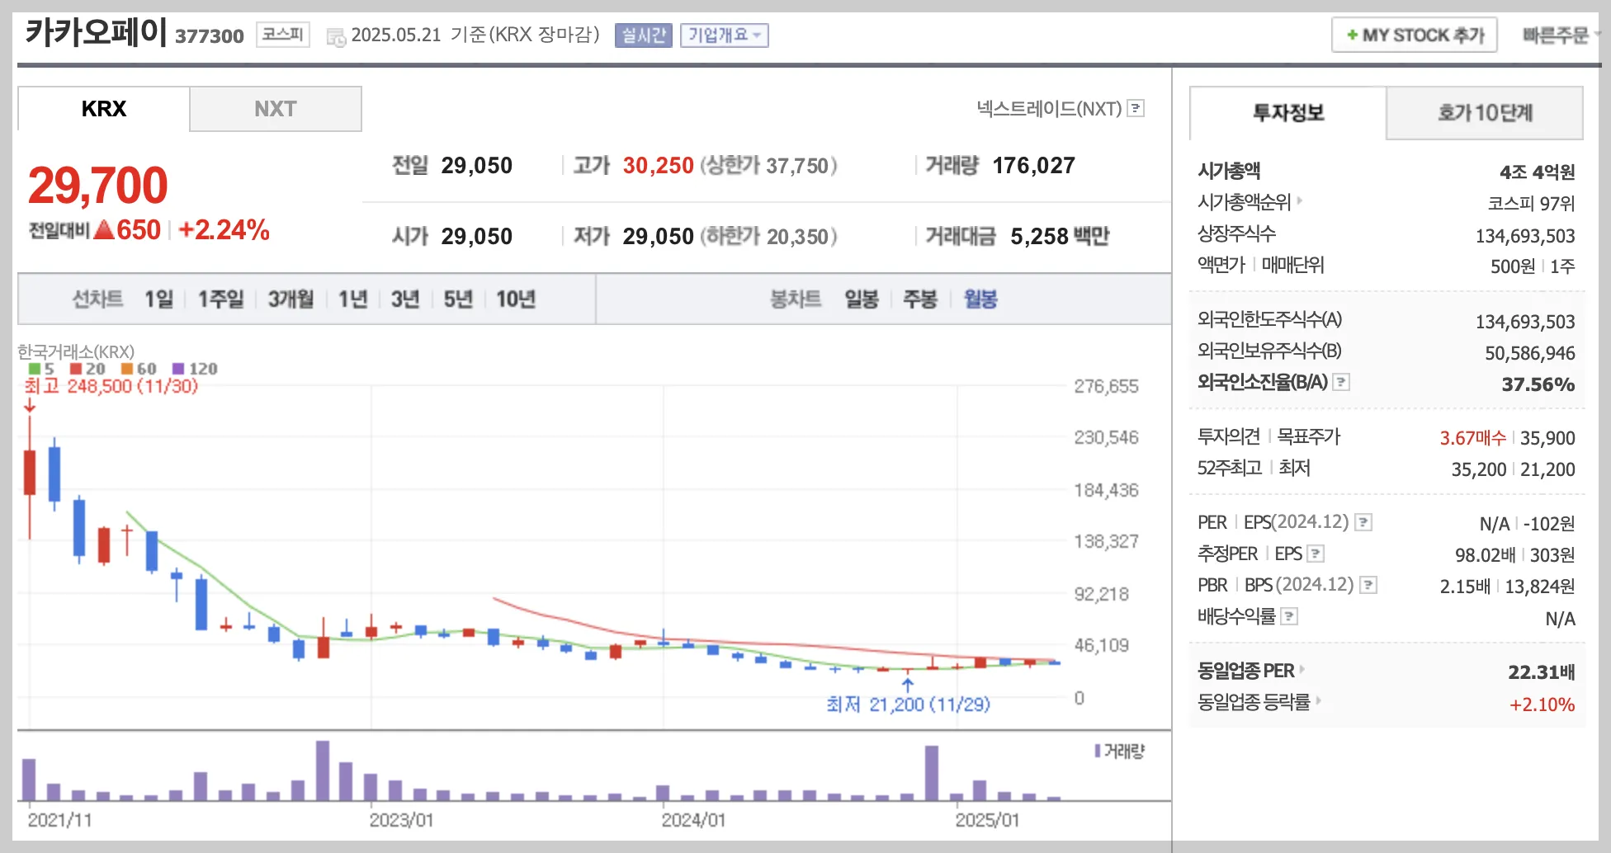The width and height of the screenshot is (1611, 853).
Task: Click the purple 120-day moving average legend
Action: (195, 369)
